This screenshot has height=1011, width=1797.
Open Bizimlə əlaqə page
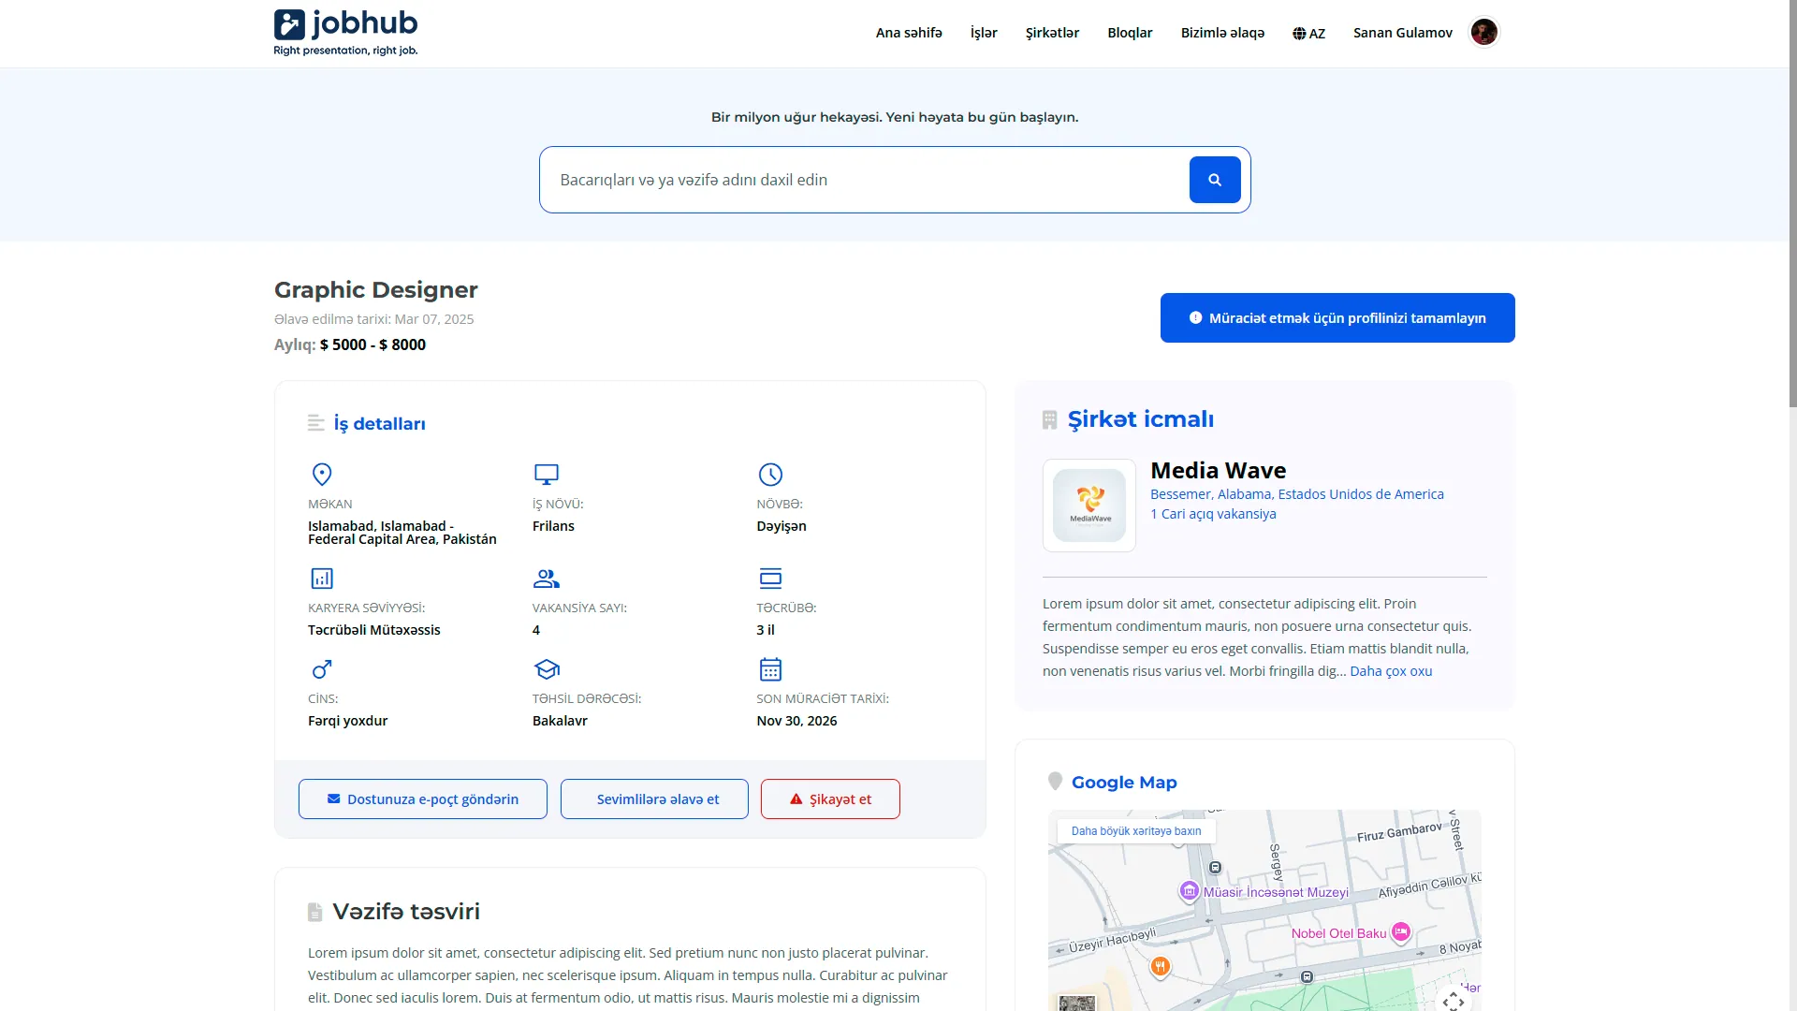pos(1222,33)
